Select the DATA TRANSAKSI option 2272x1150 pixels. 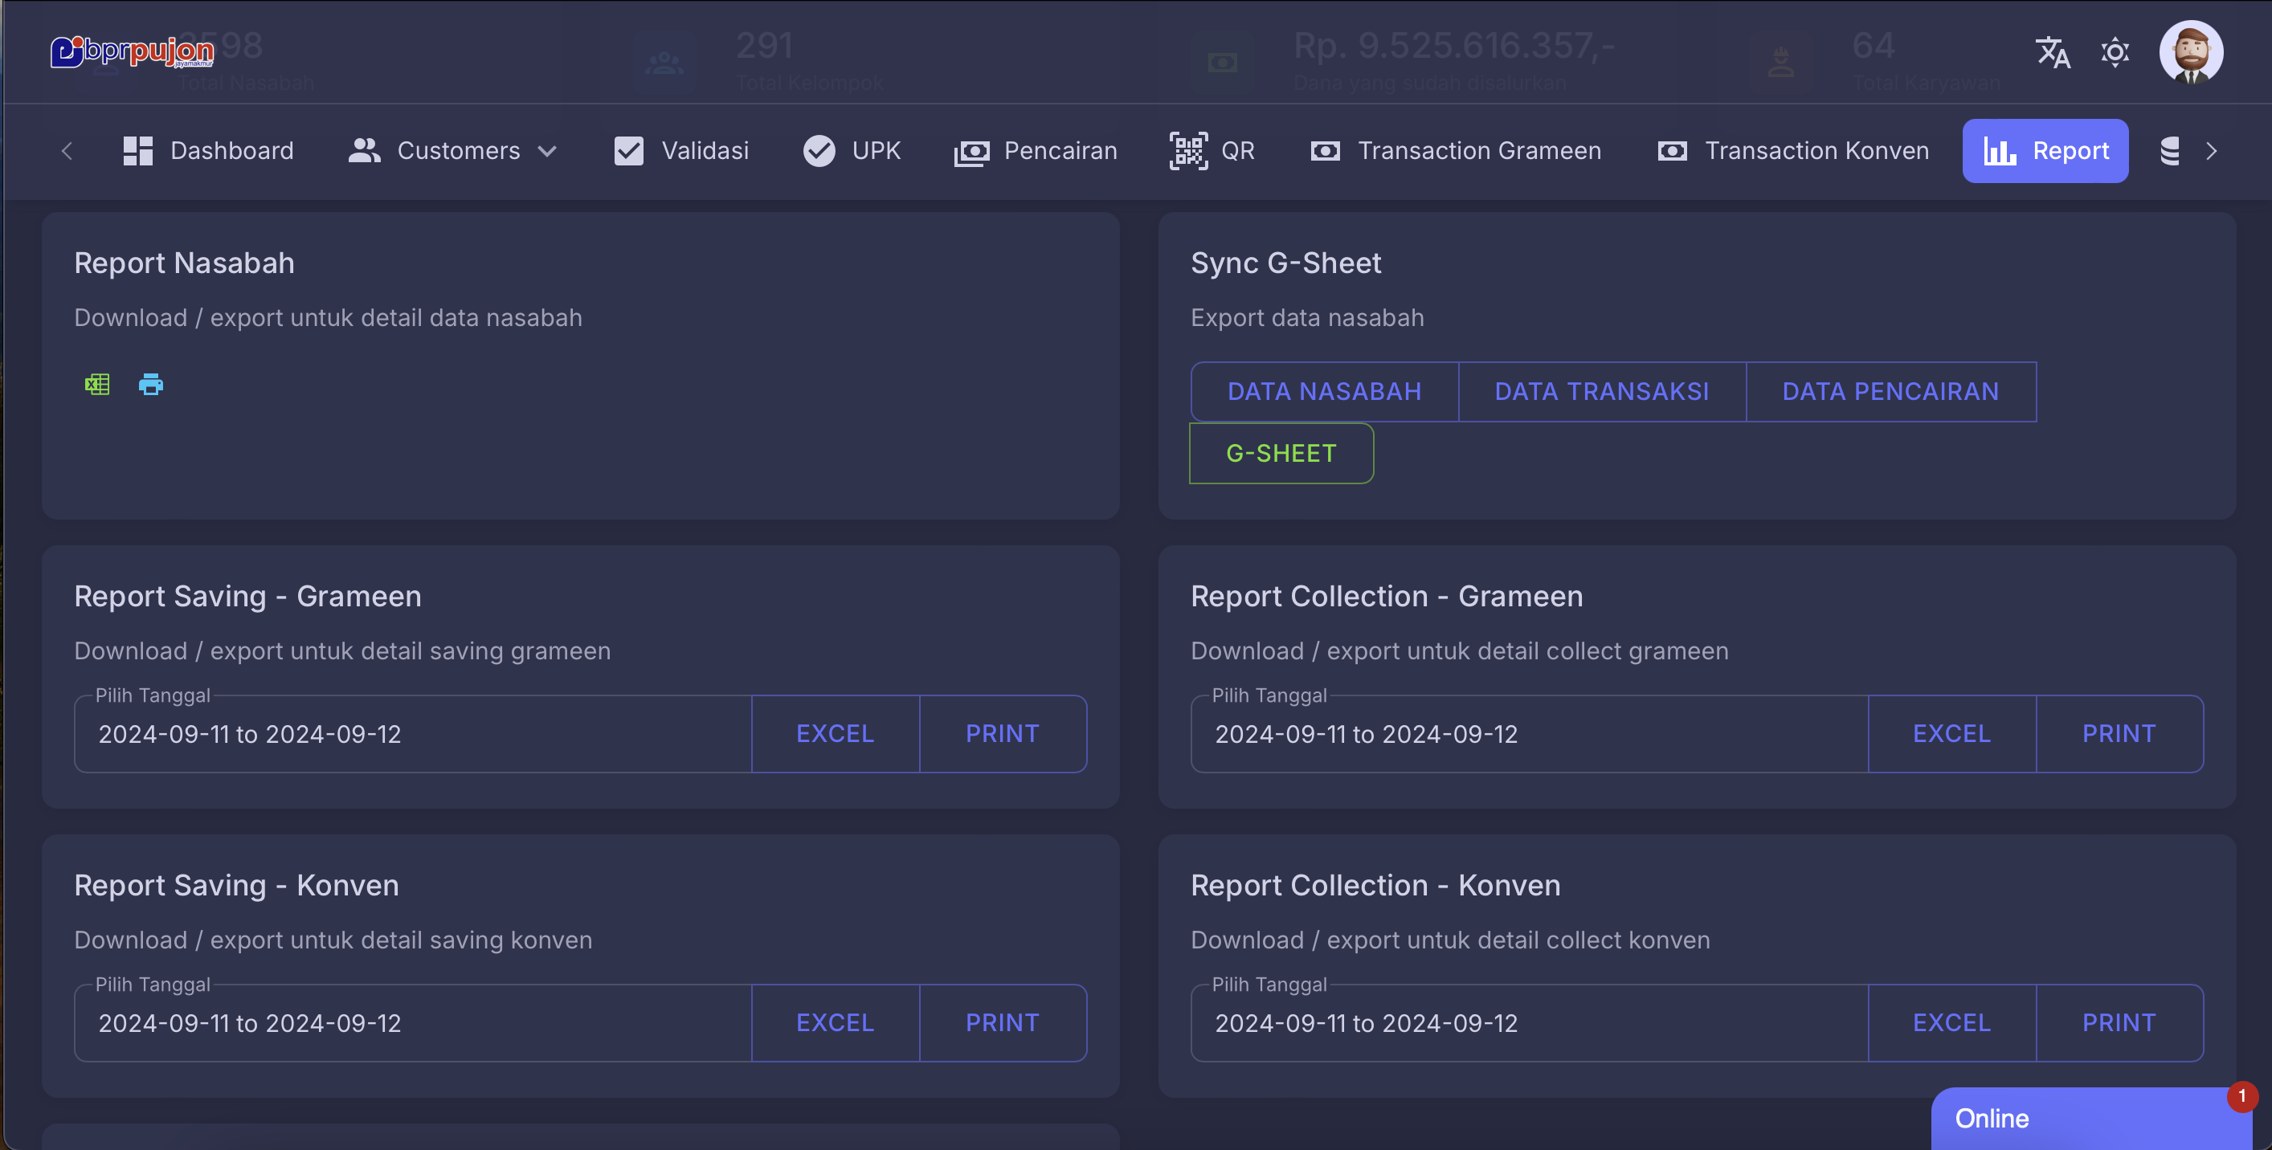pos(1602,392)
